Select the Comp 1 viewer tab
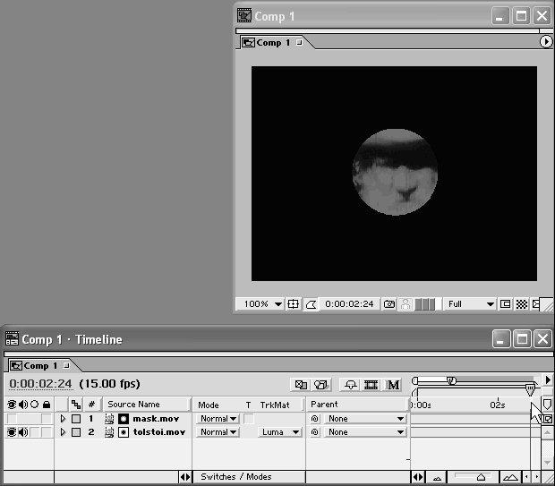The image size is (555, 486). pos(273,42)
